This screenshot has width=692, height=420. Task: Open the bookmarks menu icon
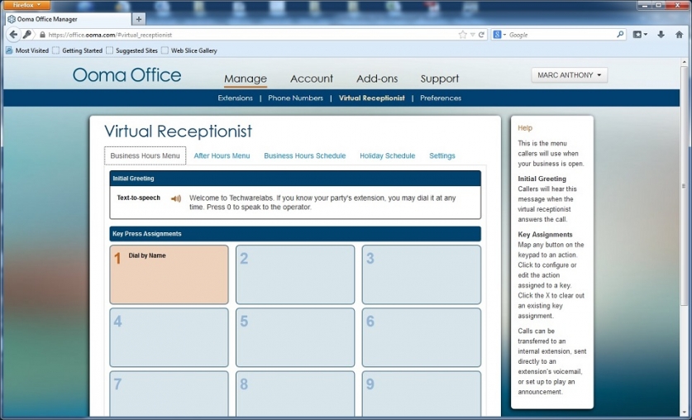pyautogui.click(x=640, y=35)
